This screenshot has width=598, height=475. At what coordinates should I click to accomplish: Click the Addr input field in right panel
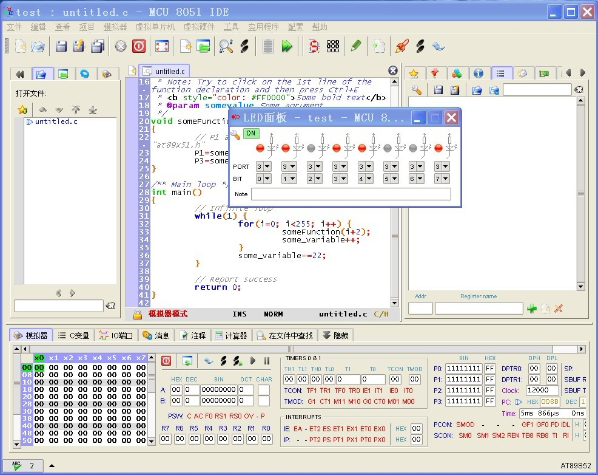(x=420, y=308)
